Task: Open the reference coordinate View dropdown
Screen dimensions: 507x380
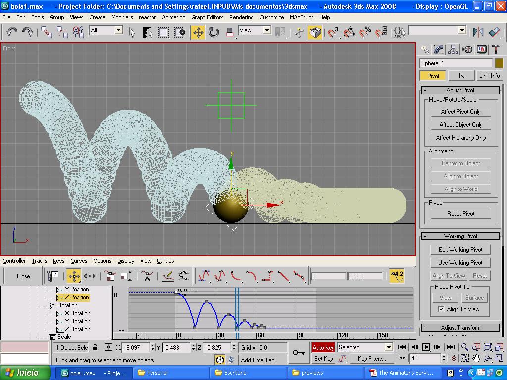Action: click(267, 30)
